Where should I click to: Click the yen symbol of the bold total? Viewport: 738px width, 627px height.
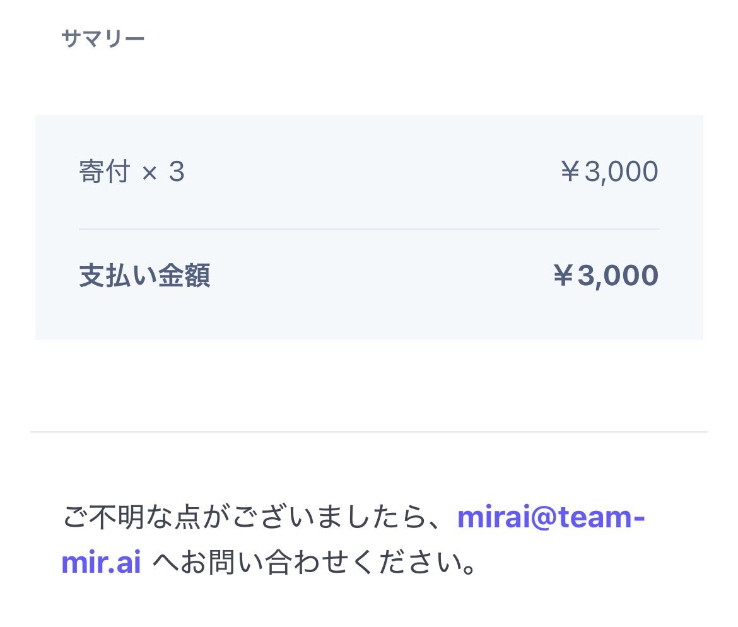563,276
